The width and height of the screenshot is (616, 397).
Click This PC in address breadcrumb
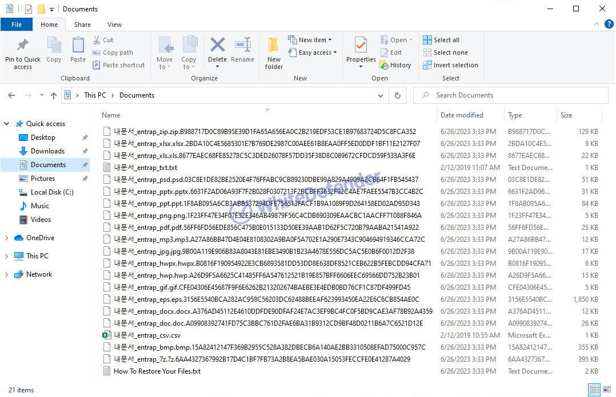95,95
